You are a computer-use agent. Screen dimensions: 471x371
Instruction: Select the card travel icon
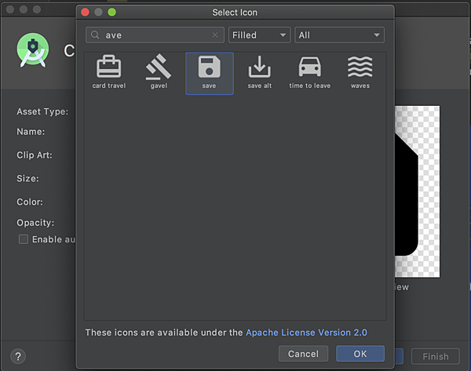coord(109,73)
